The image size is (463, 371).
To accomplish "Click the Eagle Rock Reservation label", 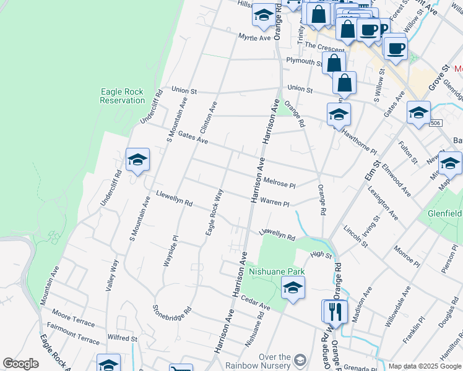I will tap(122, 96).
